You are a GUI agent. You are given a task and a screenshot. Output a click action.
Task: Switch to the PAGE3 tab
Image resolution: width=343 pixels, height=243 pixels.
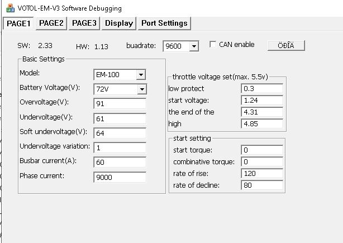tap(84, 23)
